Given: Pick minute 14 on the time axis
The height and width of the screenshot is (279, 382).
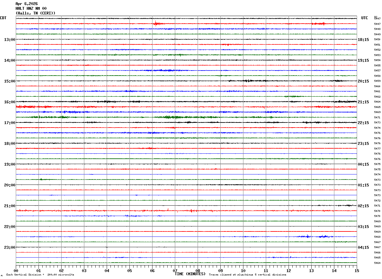Looking at the screenshot, I should (334, 270).
